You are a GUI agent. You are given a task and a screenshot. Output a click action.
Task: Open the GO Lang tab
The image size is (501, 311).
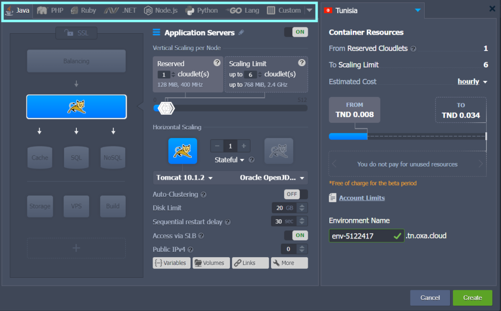[243, 11]
